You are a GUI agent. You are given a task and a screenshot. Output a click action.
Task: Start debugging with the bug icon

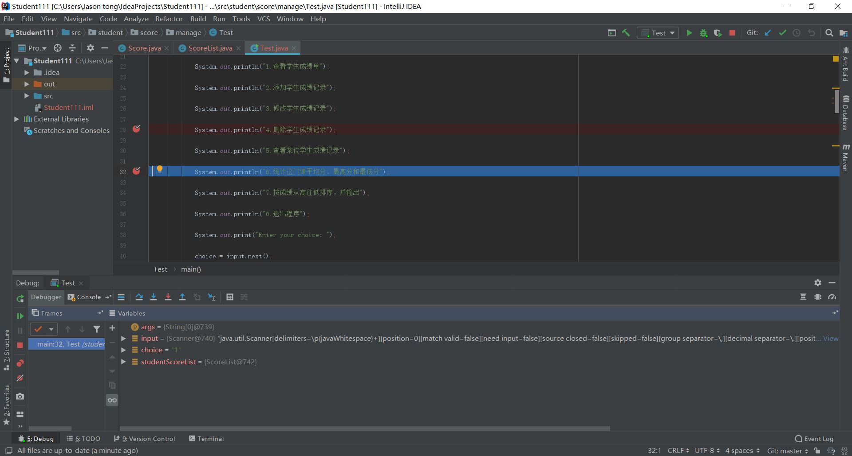[703, 33]
